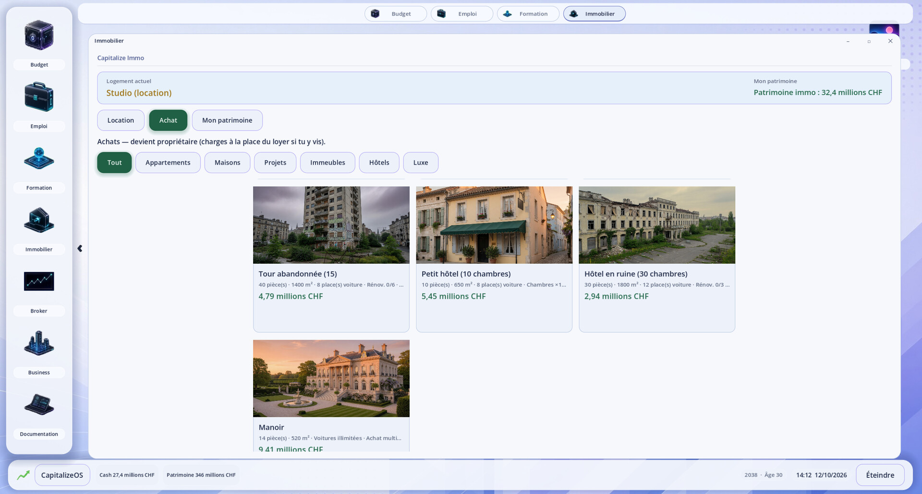Image resolution: width=922 pixels, height=494 pixels.
Task: Filter listings by Hôtels
Action: pyautogui.click(x=379, y=163)
